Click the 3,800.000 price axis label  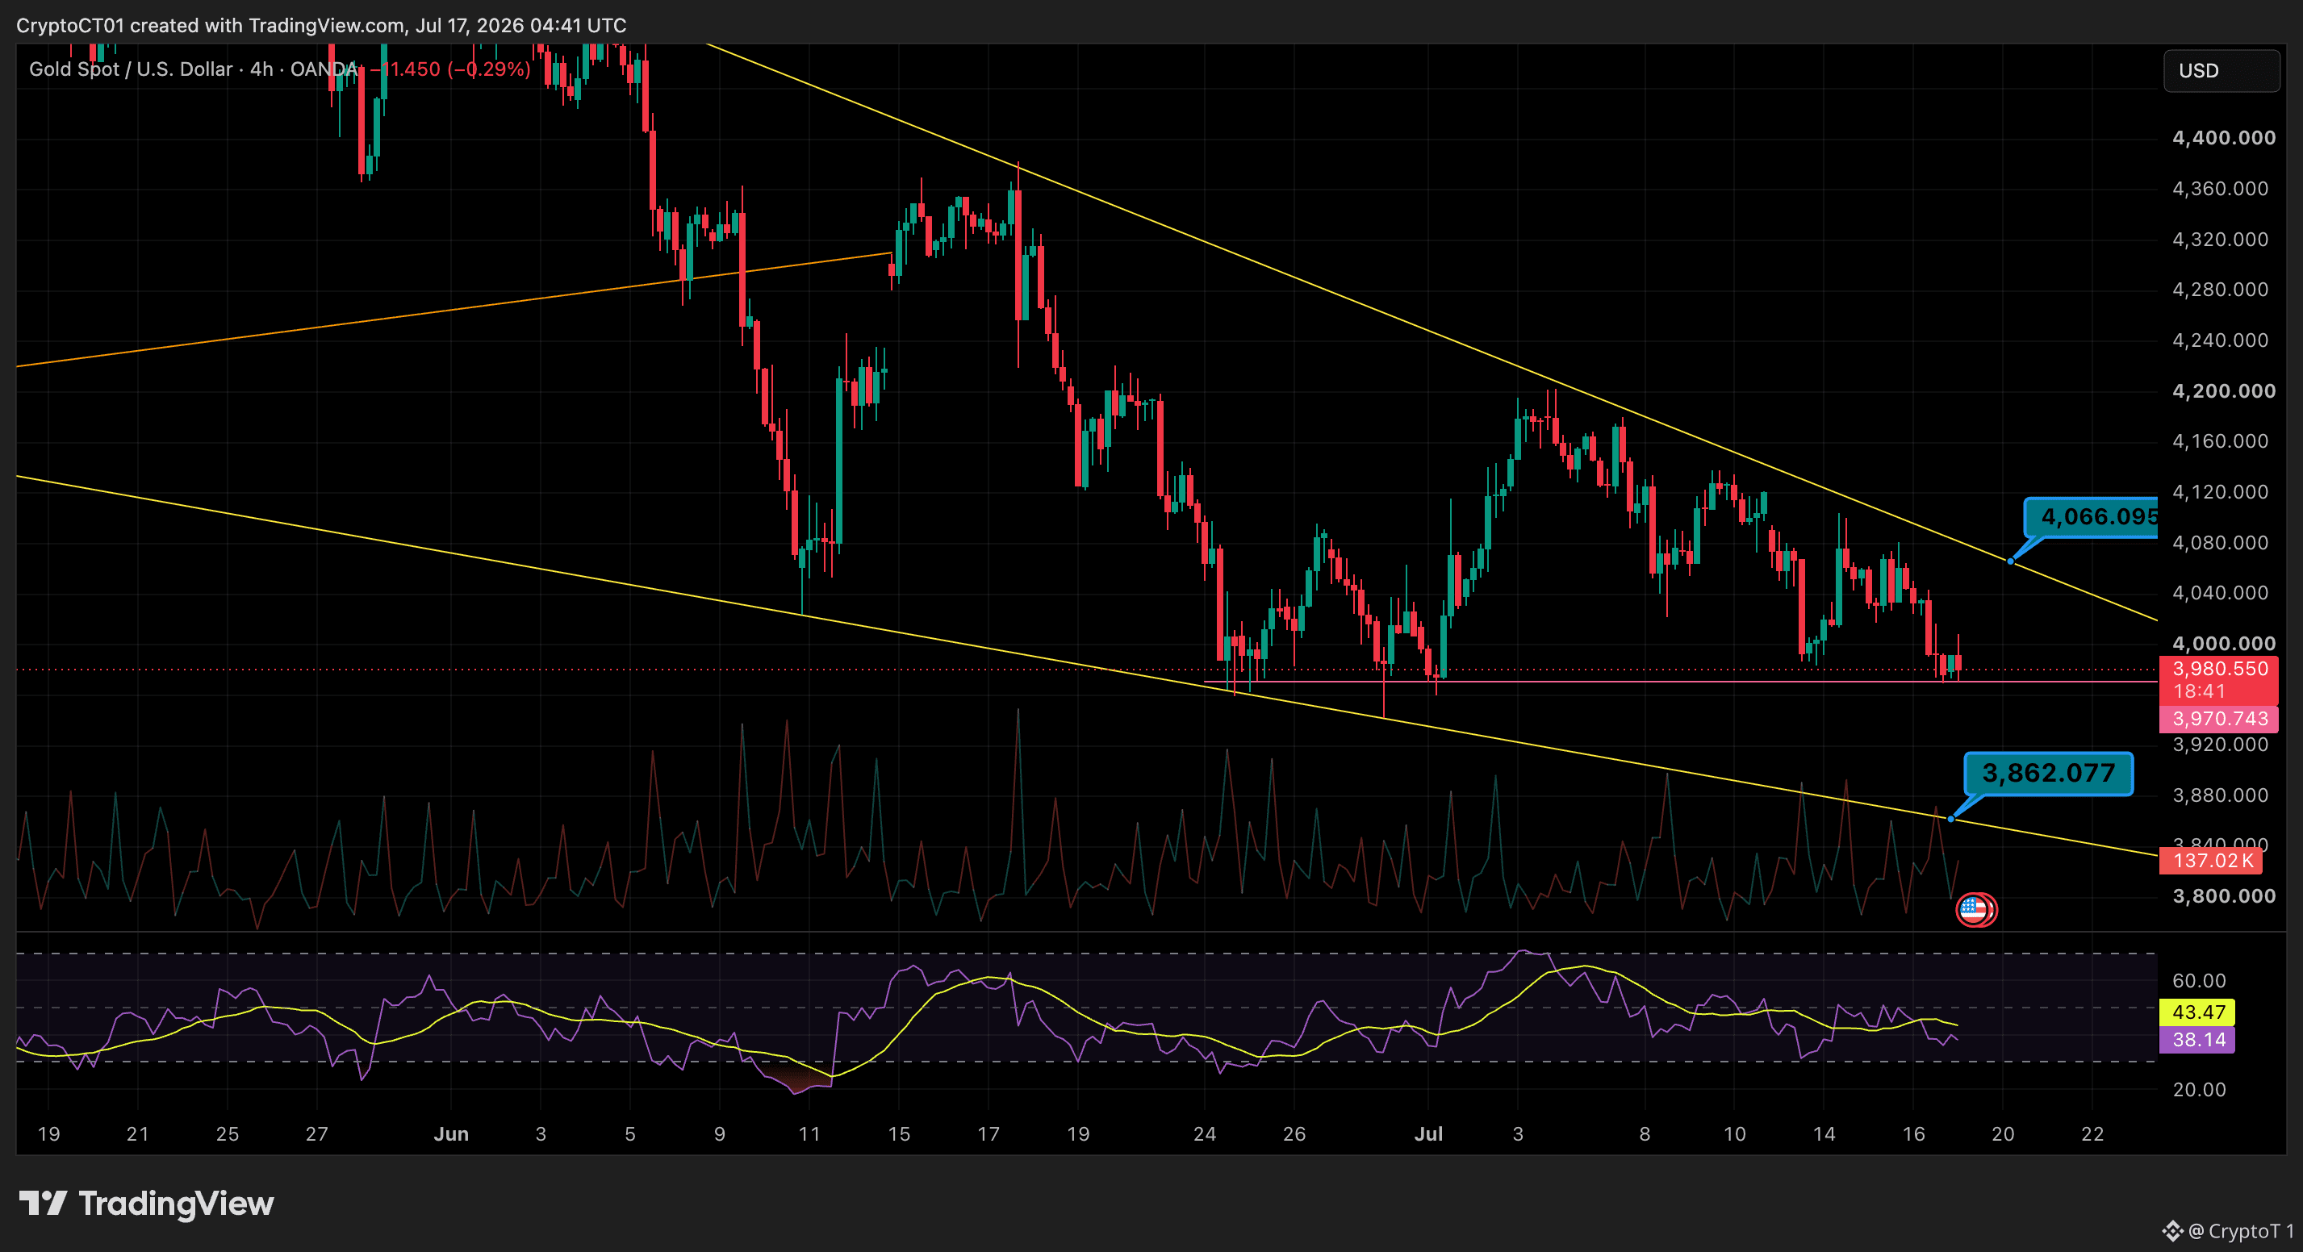pos(2223,896)
